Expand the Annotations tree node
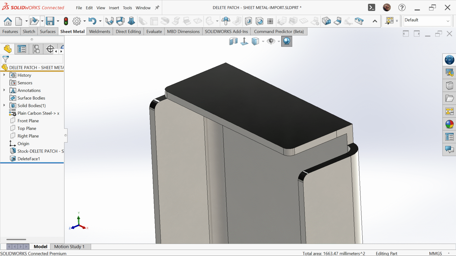Image resolution: width=456 pixels, height=256 pixels. (x=4, y=90)
